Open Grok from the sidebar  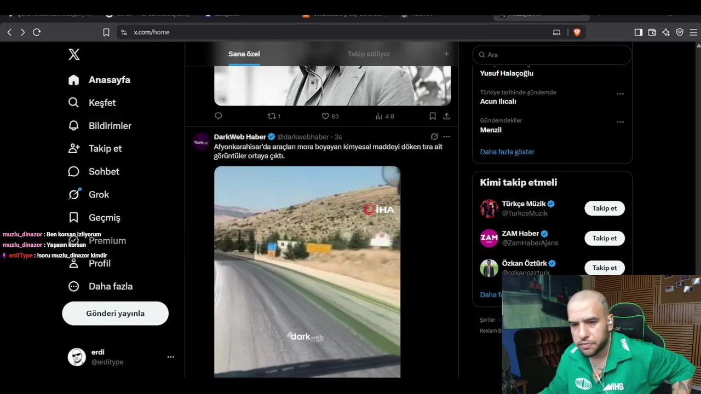88,195
